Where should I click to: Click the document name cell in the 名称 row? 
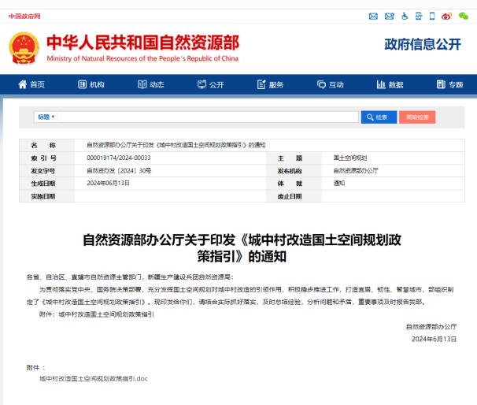(x=176, y=145)
